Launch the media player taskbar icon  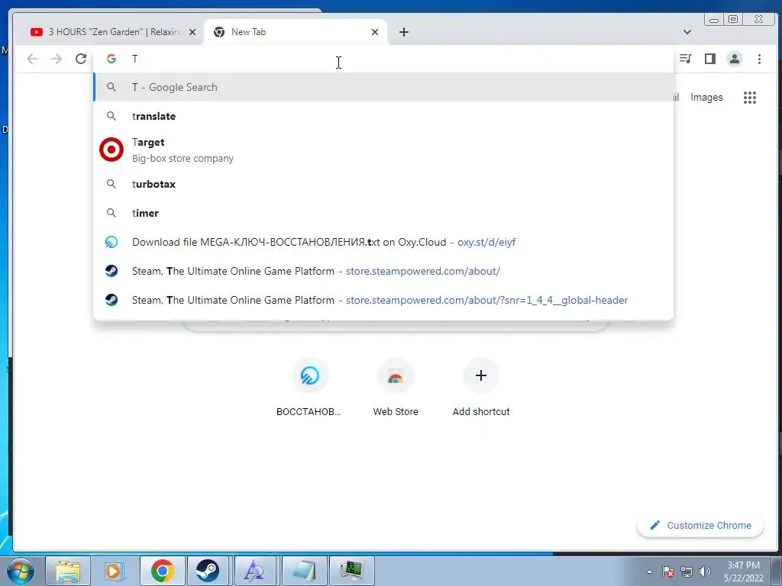115,571
